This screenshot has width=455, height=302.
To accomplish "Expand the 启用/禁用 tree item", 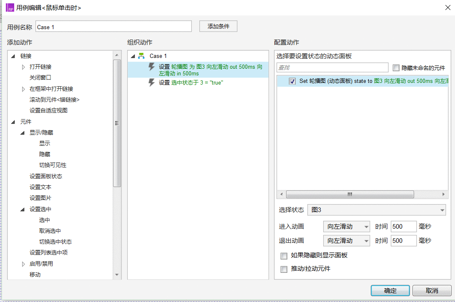I will tap(23, 264).
